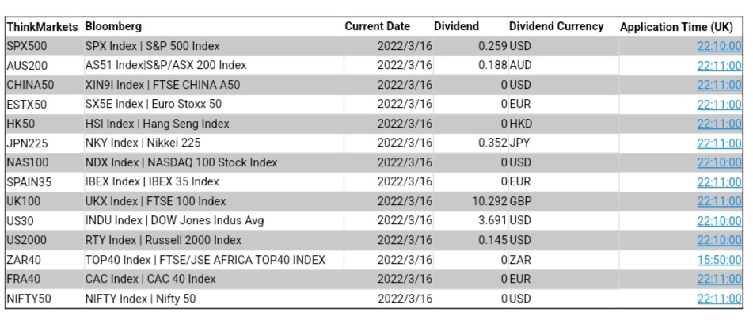The image size is (753, 320).
Task: Click the UK100 dividend value 10.292
Action: click(x=489, y=201)
